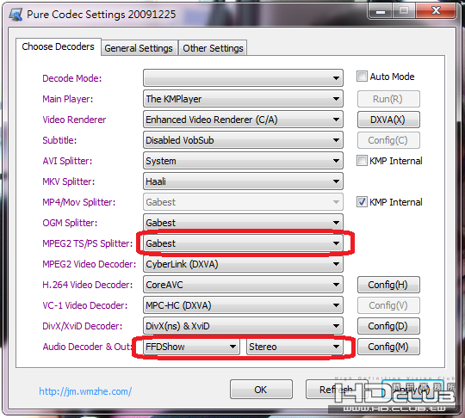
Task: Expand the MPEG2 TS/PS Splitter dropdown
Action: 243,243
